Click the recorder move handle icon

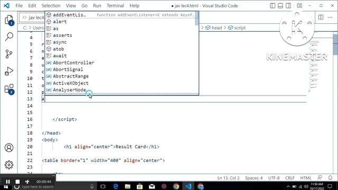[x=27, y=182]
